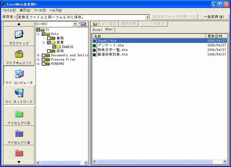
Task: Click the Program Files folder icon
Action: (48, 59)
